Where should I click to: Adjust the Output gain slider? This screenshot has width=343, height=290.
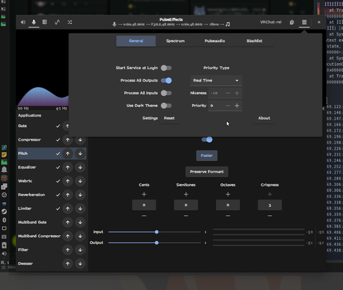pyautogui.click(x=154, y=243)
